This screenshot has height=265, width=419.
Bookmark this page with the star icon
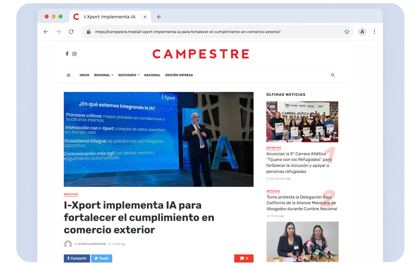coord(347,32)
